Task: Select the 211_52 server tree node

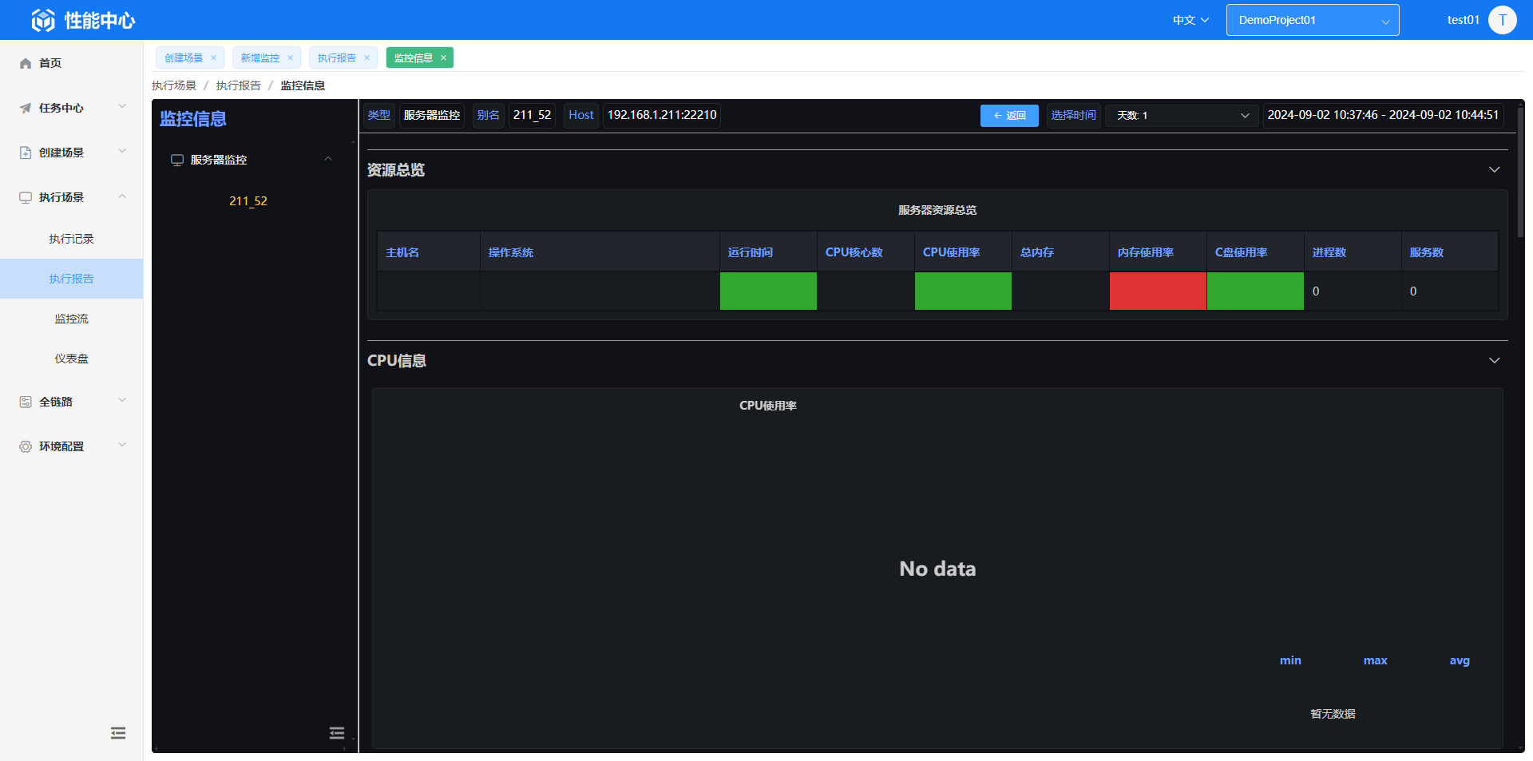Action: point(248,201)
